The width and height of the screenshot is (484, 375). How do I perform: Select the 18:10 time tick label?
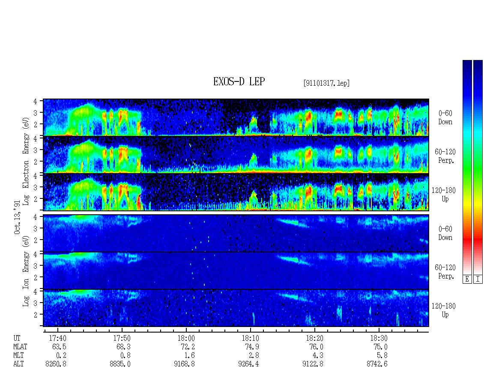click(x=250, y=338)
